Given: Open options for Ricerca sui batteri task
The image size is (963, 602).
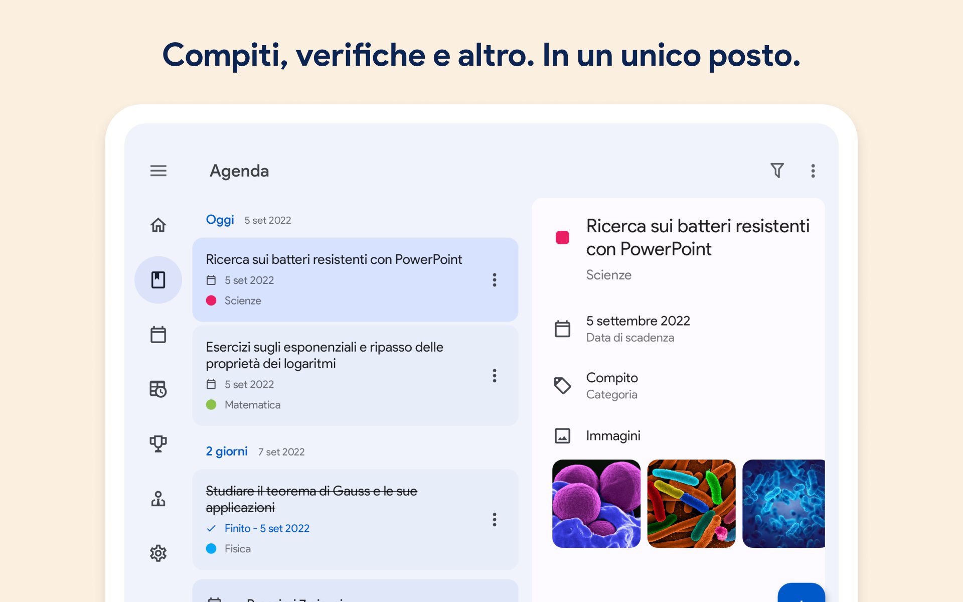Looking at the screenshot, I should tap(495, 280).
